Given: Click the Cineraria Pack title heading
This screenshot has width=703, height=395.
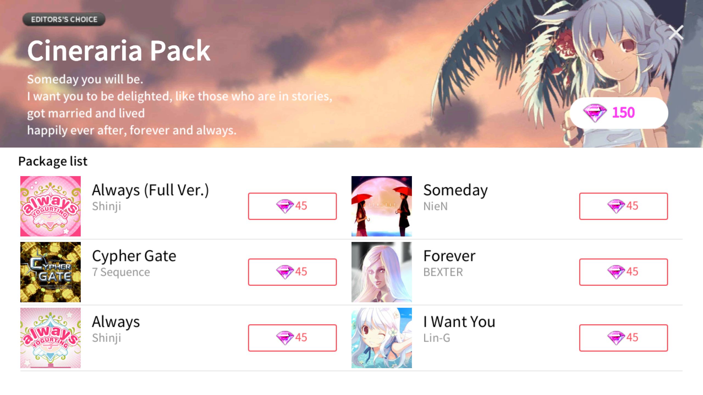Looking at the screenshot, I should pos(119,50).
